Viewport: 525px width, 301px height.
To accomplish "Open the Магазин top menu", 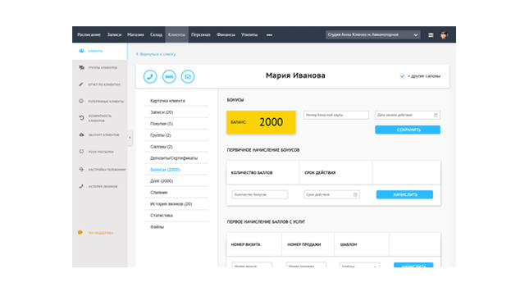I will (x=135, y=34).
